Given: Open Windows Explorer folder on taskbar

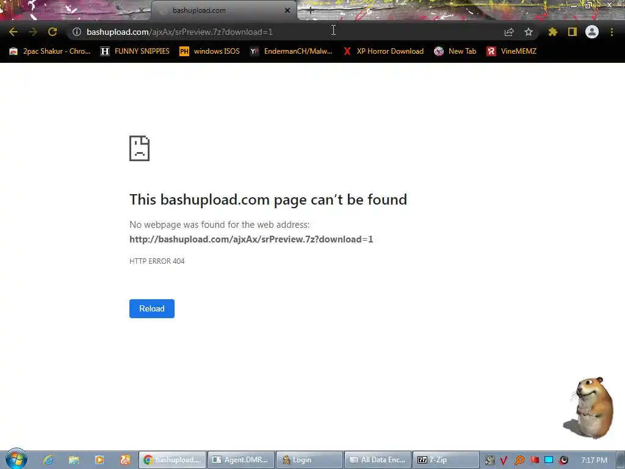Looking at the screenshot, I should pyautogui.click(x=74, y=460).
